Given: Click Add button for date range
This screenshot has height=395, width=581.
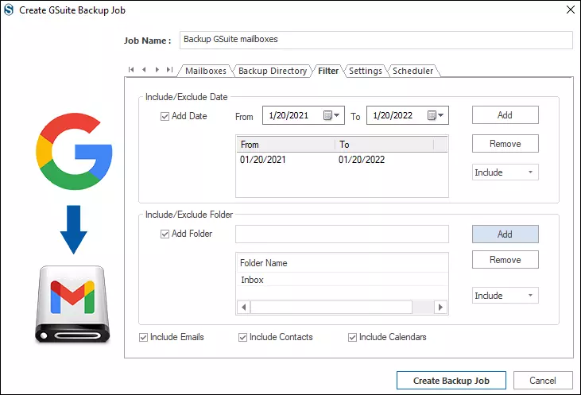Looking at the screenshot, I should click(x=505, y=115).
